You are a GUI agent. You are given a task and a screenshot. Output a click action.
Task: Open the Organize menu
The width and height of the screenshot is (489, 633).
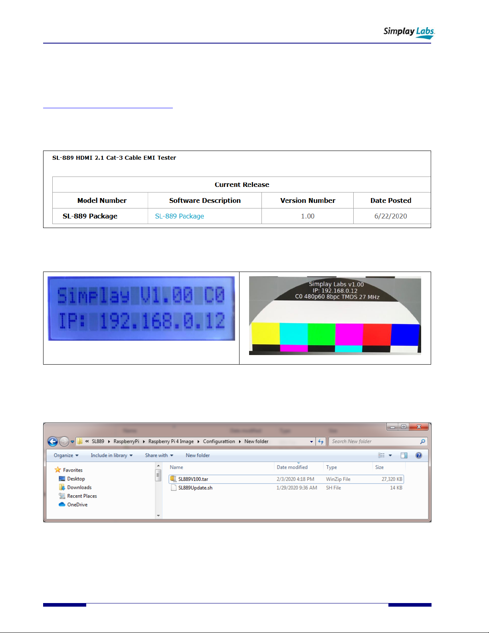click(x=66, y=455)
